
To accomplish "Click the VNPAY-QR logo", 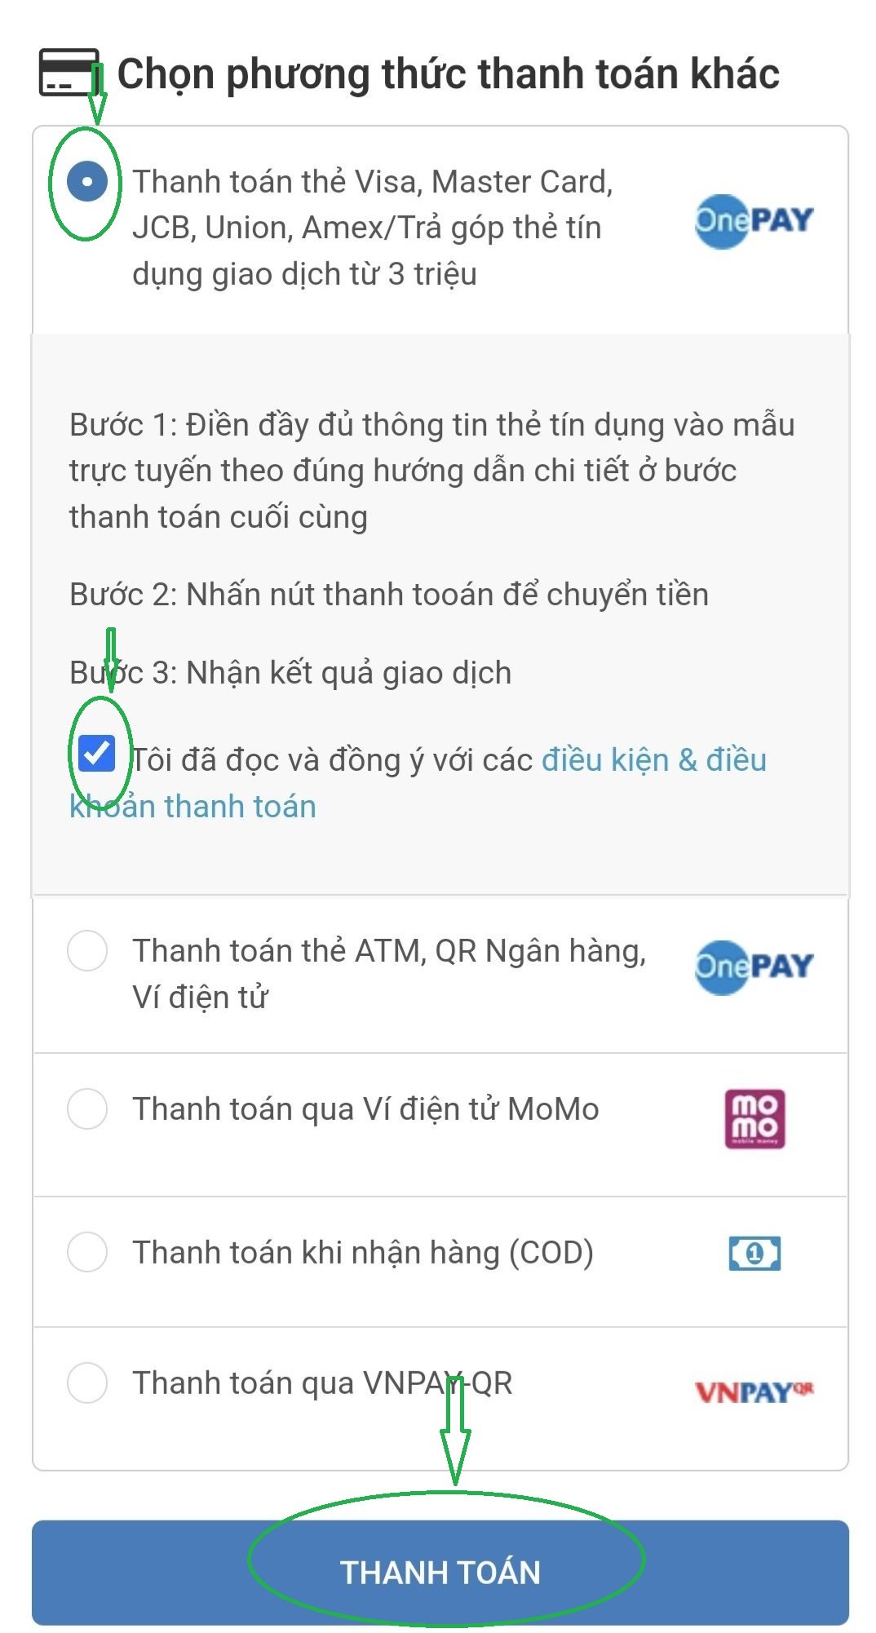I will (754, 1391).
